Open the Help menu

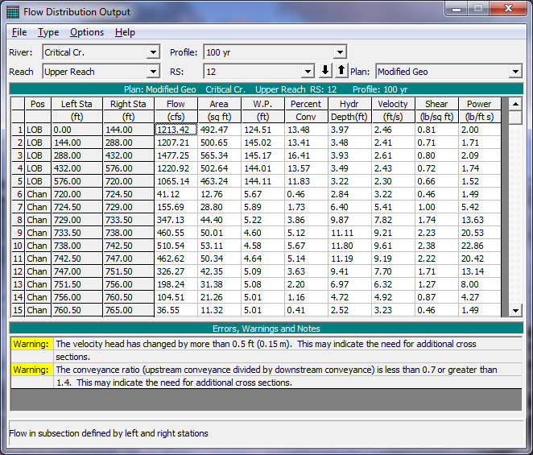tap(125, 32)
